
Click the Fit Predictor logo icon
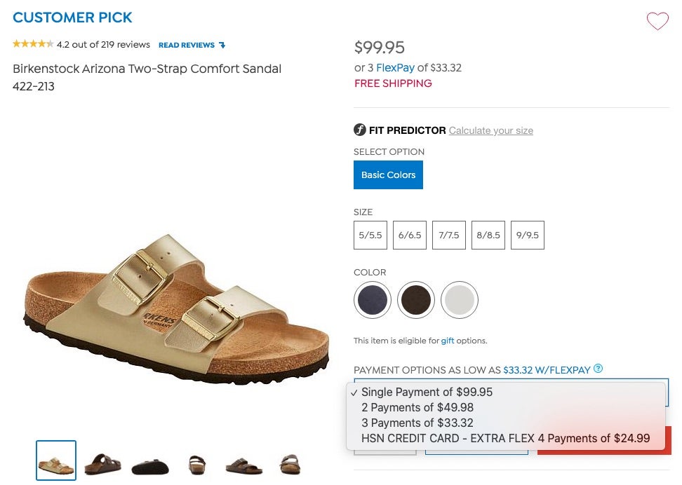coord(360,130)
